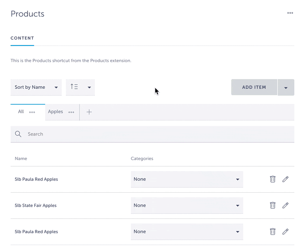Screen dimensions: 304x252
Task: Expand the ADD ITEM dropdown arrow
Action: (x=286, y=87)
